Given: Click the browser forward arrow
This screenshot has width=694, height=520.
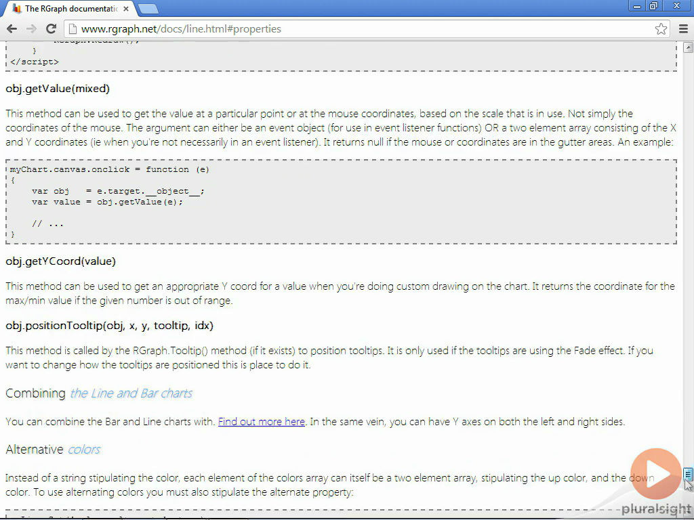Looking at the screenshot, I should pos(31,28).
